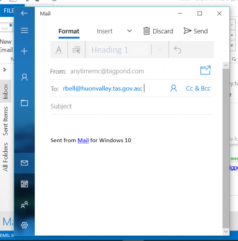Viewport: 238px width, 241px height.
Task: Switch to the Insert tab
Action: click(105, 31)
